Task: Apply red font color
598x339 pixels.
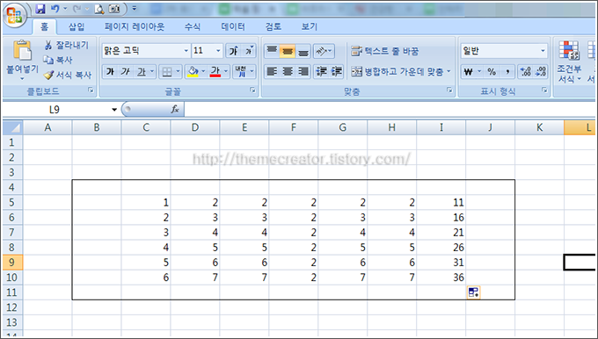Action: 215,71
